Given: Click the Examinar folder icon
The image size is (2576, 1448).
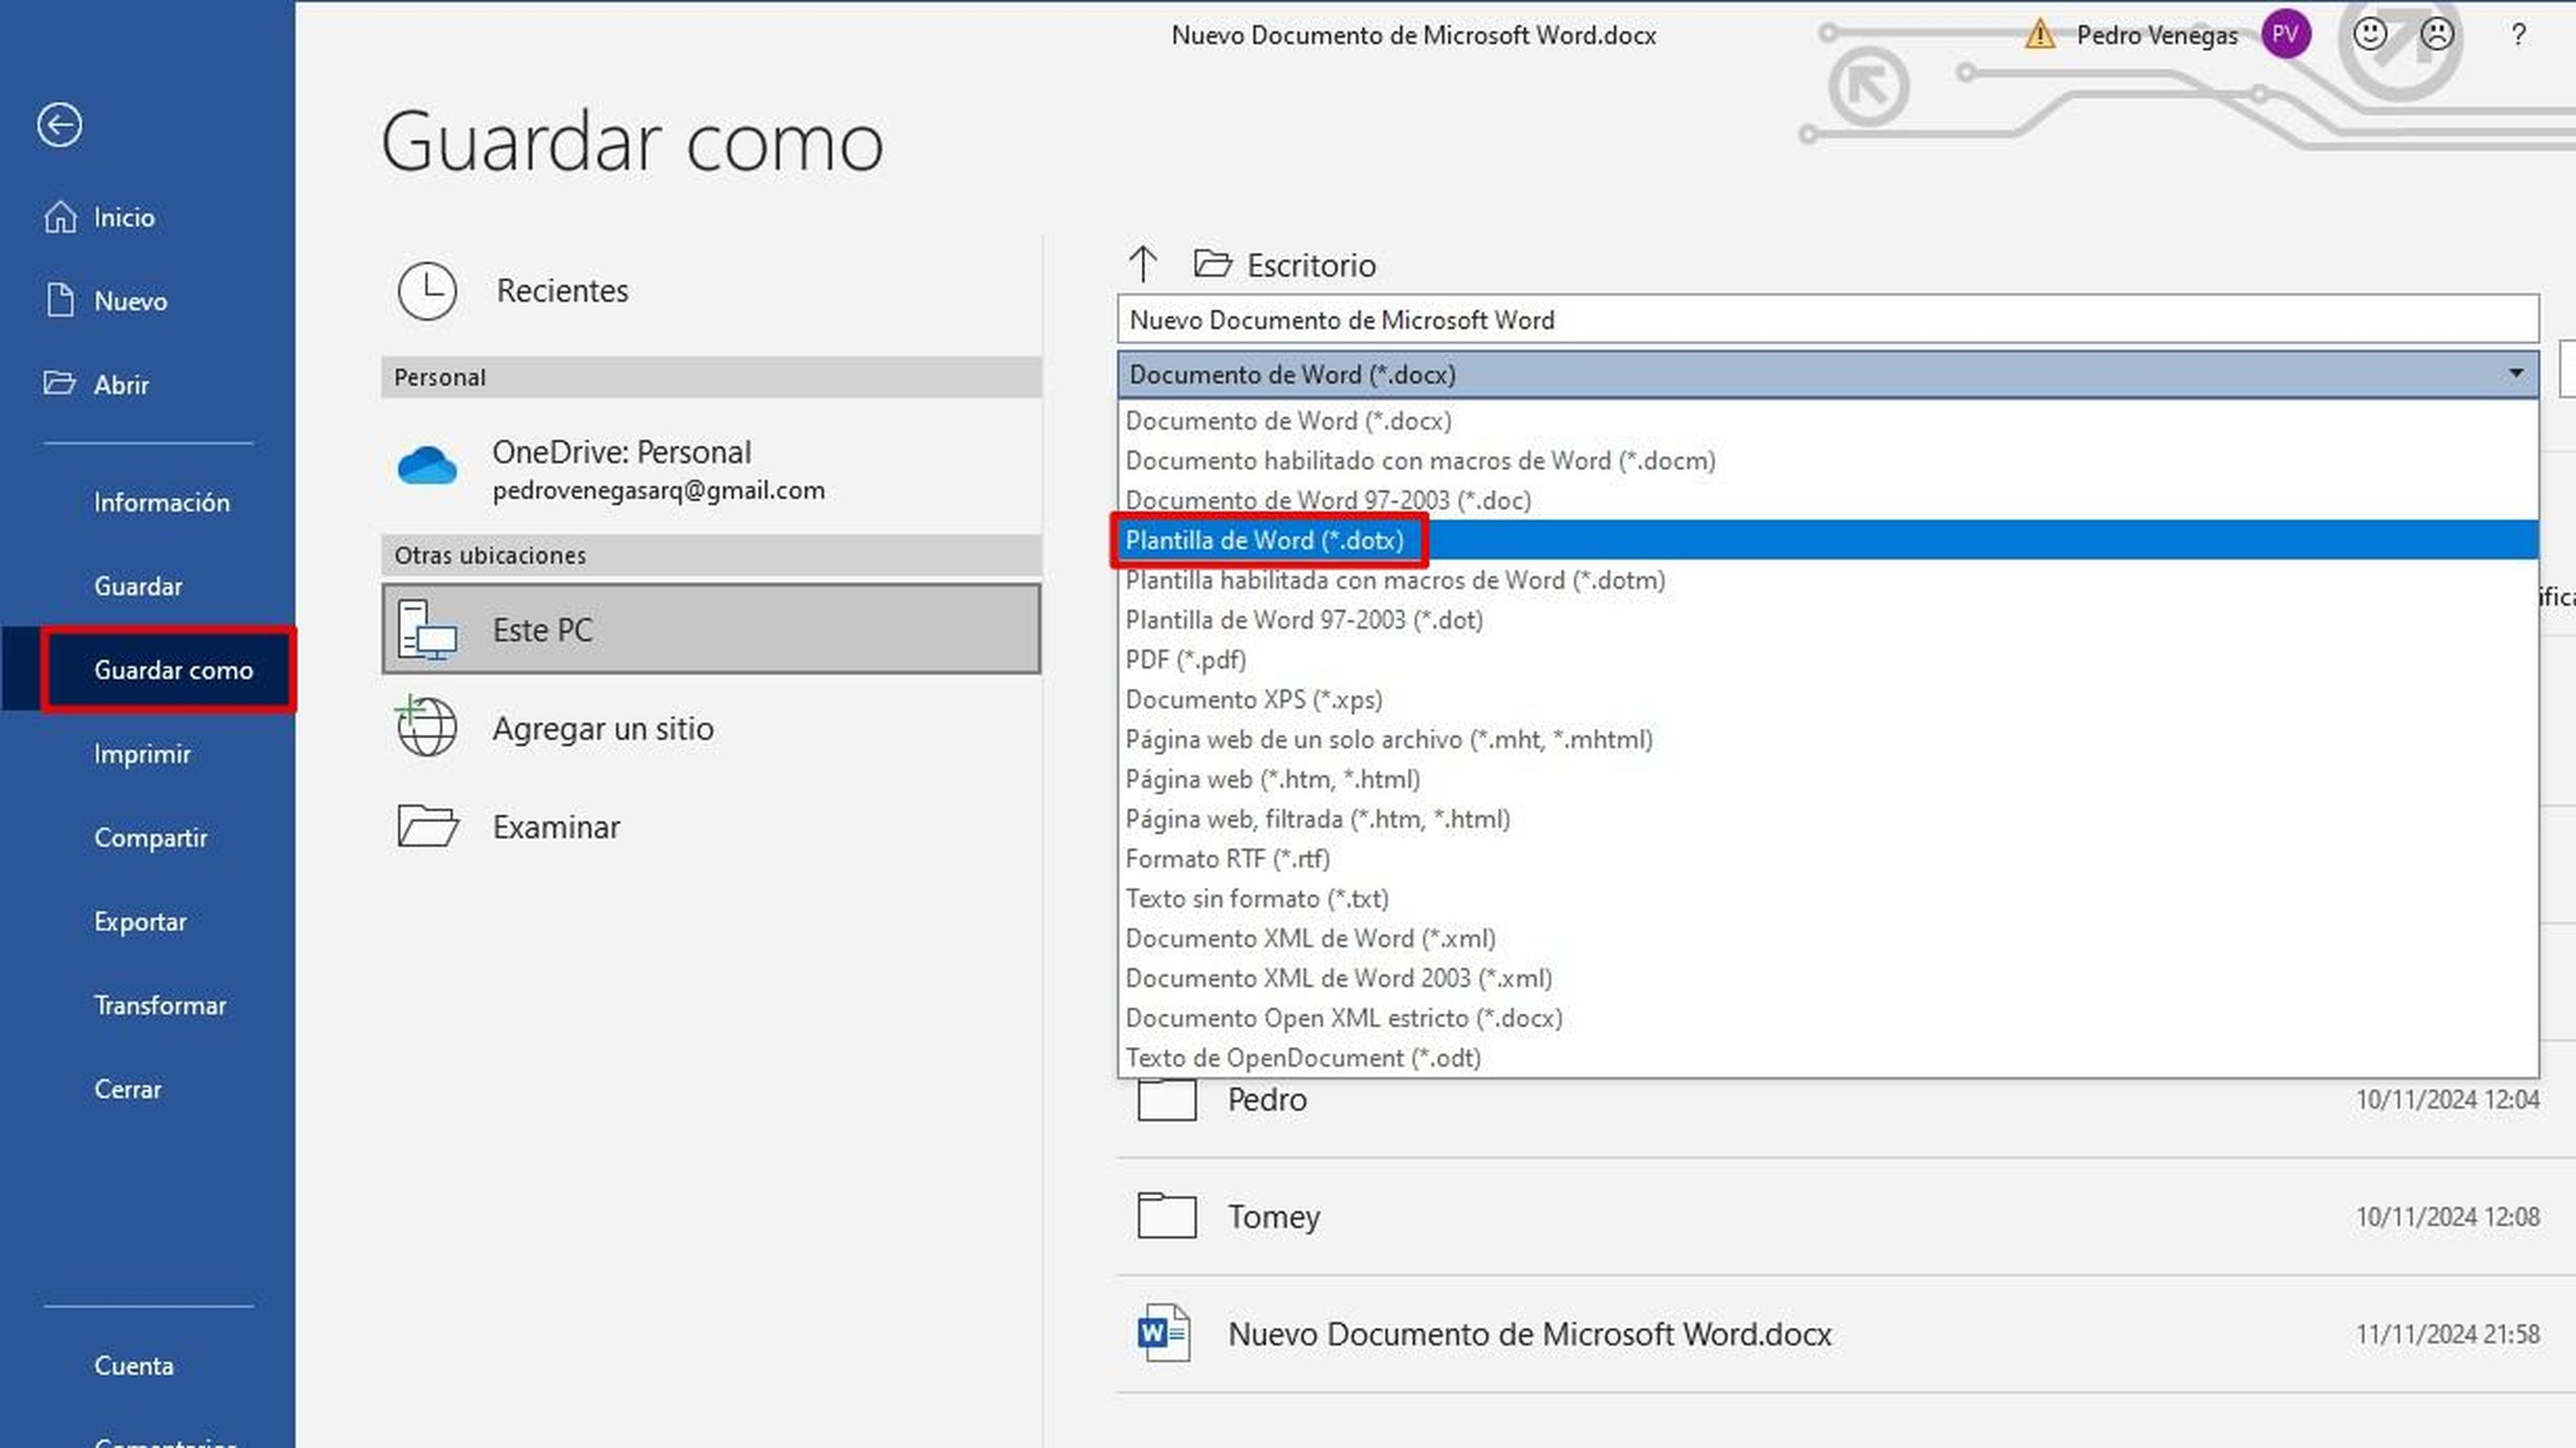Looking at the screenshot, I should 427,826.
